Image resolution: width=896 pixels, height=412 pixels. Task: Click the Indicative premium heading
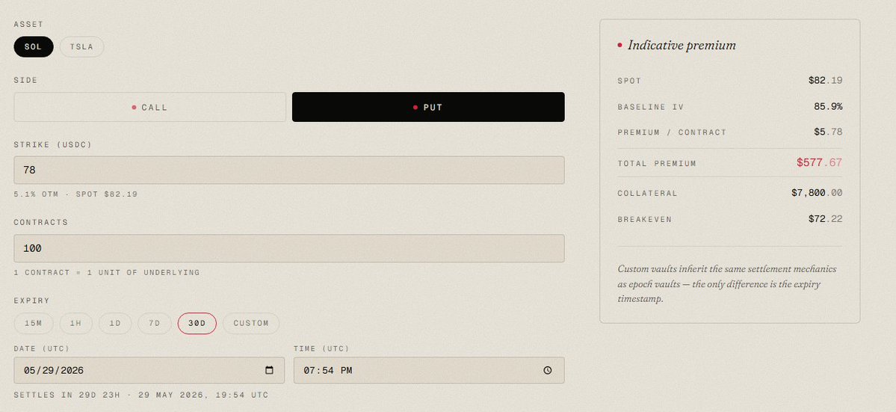(x=682, y=45)
